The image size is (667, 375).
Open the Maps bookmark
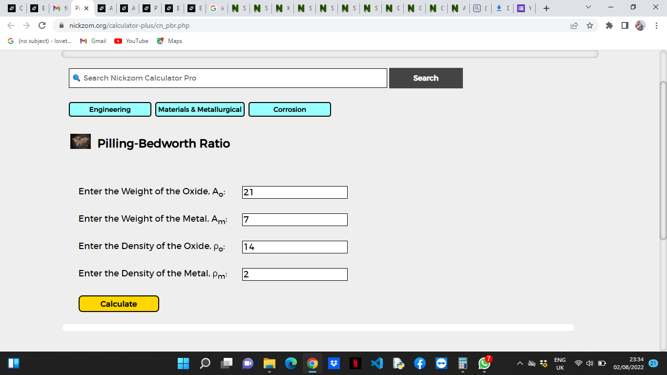click(169, 41)
